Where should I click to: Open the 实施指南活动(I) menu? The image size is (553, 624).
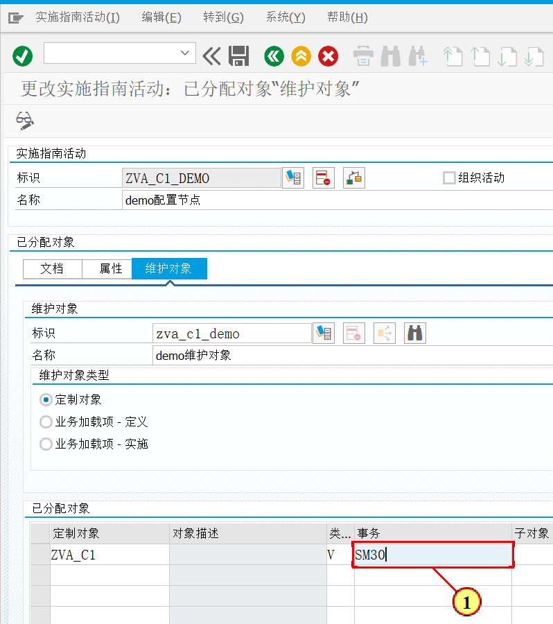(78, 17)
